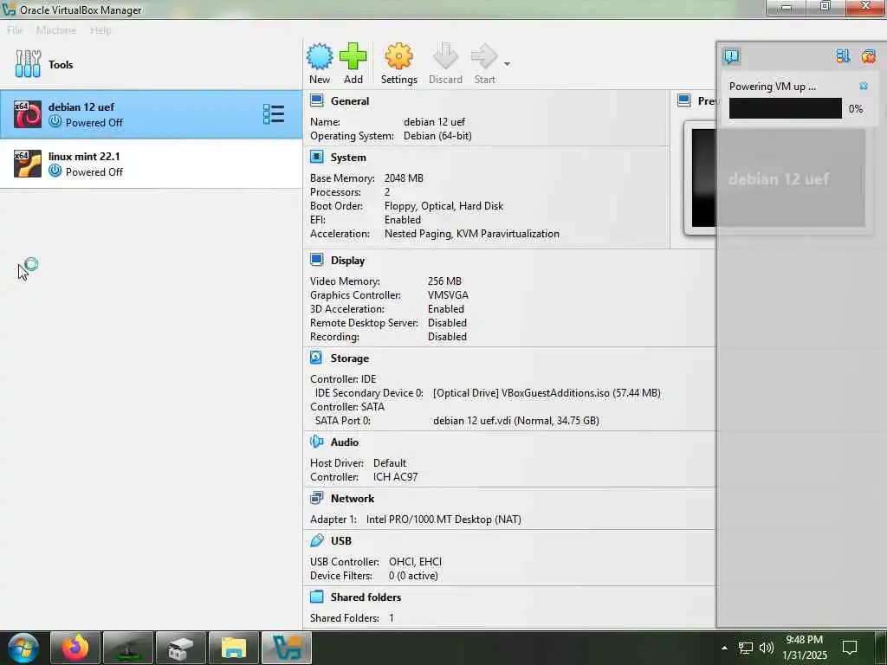Image resolution: width=887 pixels, height=665 pixels.
Task: Open Settings via the gear icon
Action: click(x=398, y=56)
